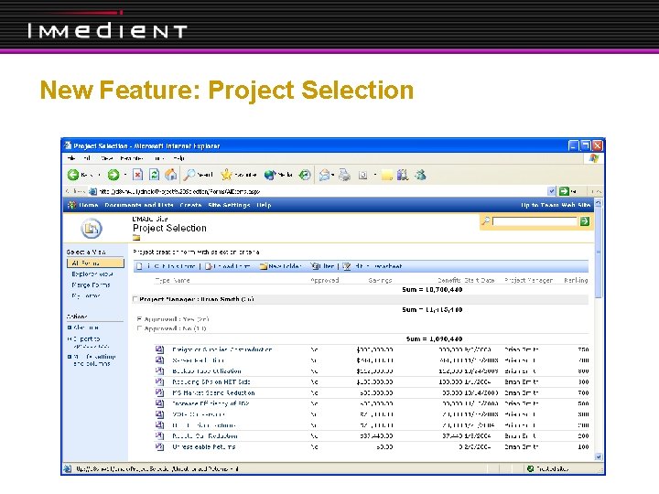Open the View menu in Internet Explorer

pyautogui.click(x=106, y=158)
